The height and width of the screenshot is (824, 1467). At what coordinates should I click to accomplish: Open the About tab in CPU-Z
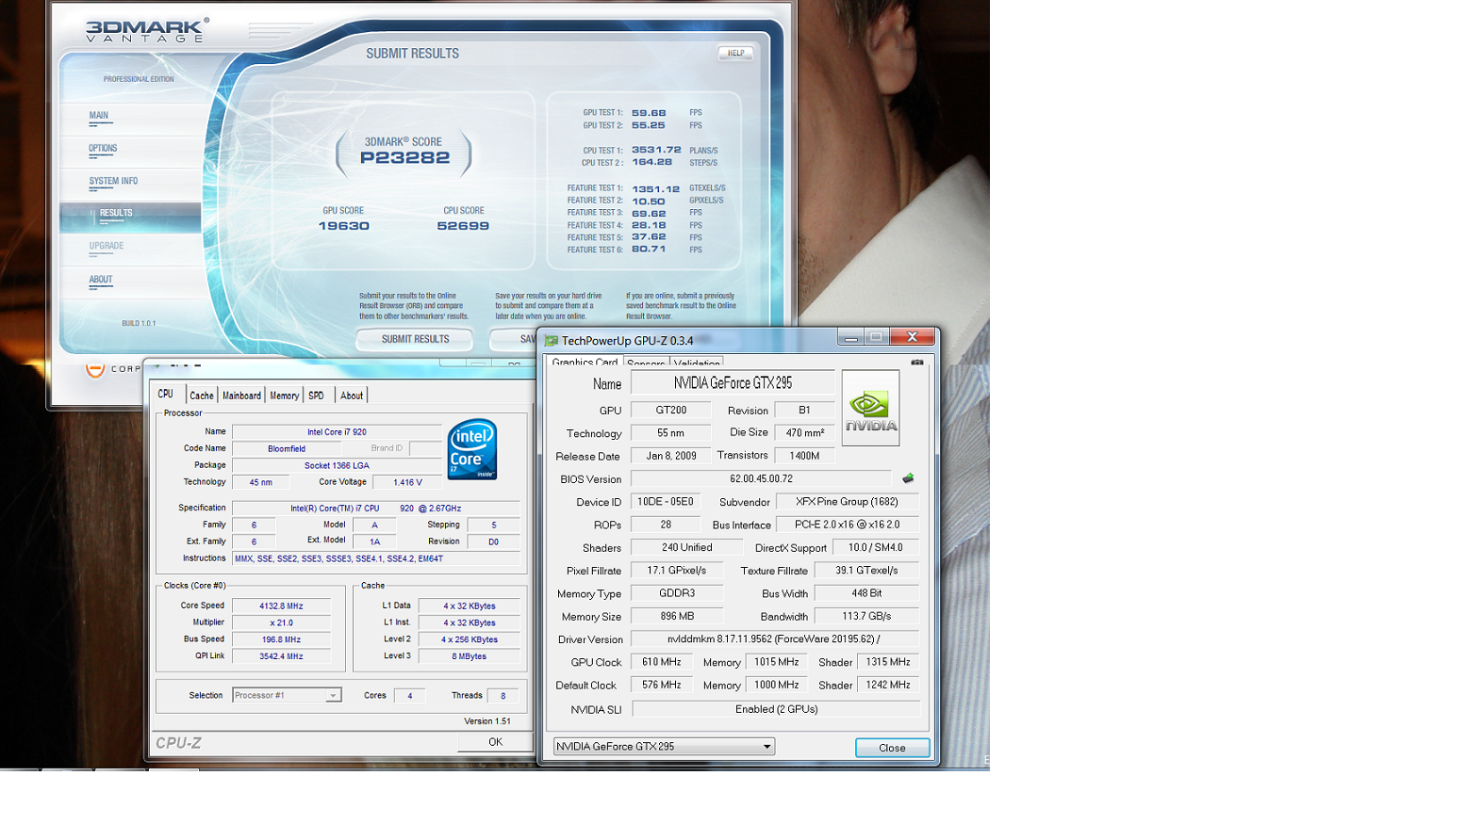[x=352, y=396]
